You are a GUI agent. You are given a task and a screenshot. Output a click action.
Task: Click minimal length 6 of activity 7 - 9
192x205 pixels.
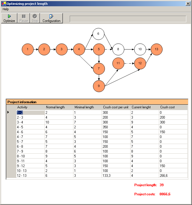(87, 151)
